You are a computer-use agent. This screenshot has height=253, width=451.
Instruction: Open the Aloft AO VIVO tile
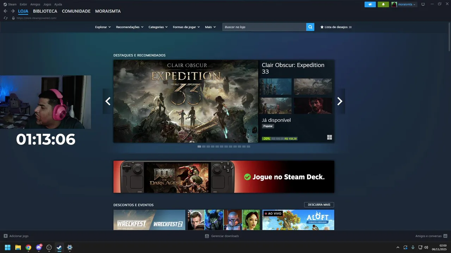point(298,220)
